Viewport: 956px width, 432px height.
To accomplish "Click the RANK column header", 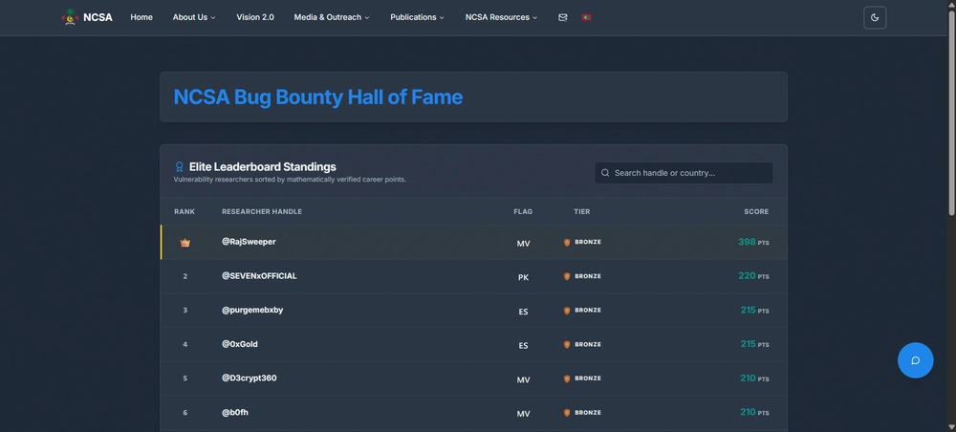I will (x=185, y=211).
